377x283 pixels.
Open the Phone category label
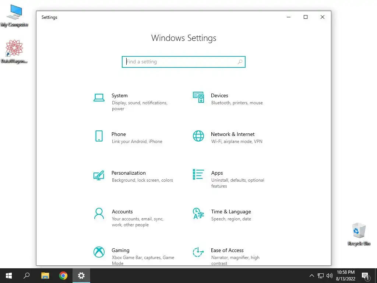(119, 134)
